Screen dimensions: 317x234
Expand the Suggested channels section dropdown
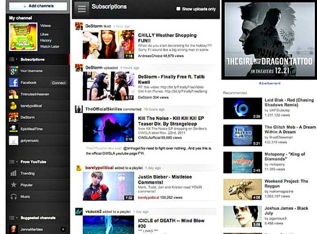[12, 218]
